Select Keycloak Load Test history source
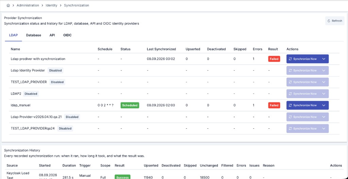The image size is (348, 179). click(x=18, y=175)
